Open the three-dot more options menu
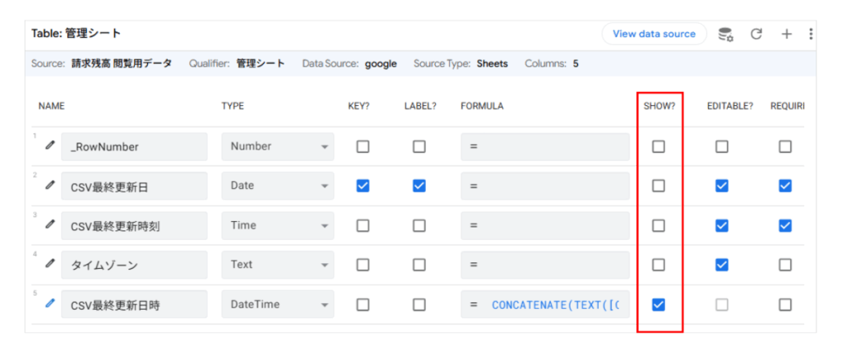The width and height of the screenshot is (842, 351). pyautogui.click(x=811, y=34)
